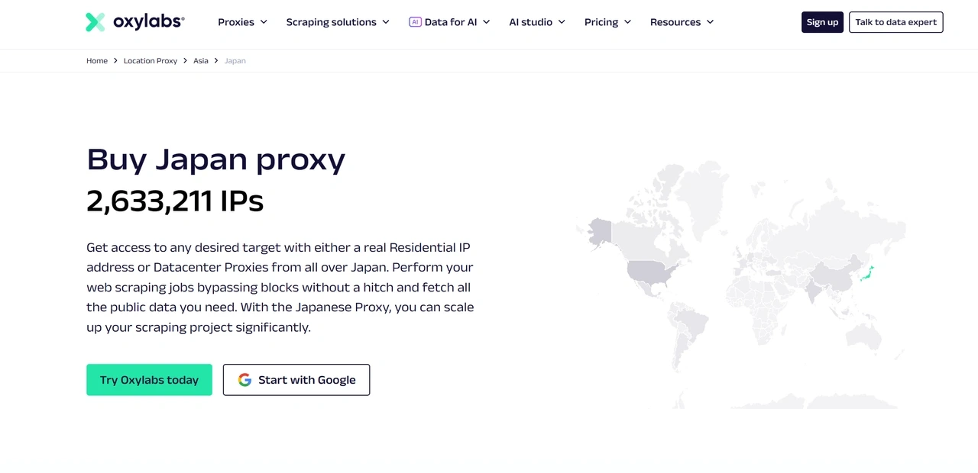This screenshot has width=978, height=473.
Task: Click the green X mark in Oxylabs logo
Action: [95, 21]
